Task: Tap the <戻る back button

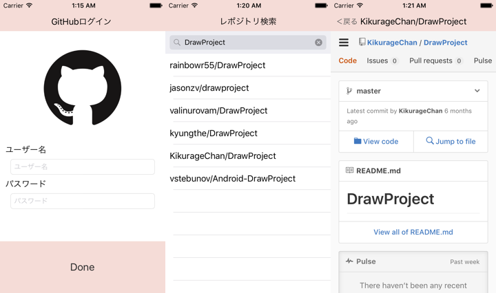Action: pos(347,21)
